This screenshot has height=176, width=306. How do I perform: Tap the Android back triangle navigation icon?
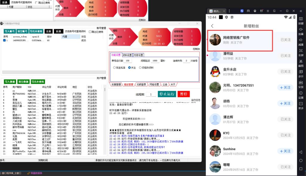[x=301, y=152]
